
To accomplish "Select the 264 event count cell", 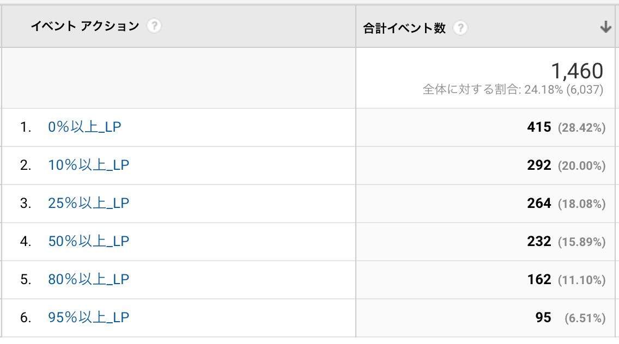I will (539, 203).
